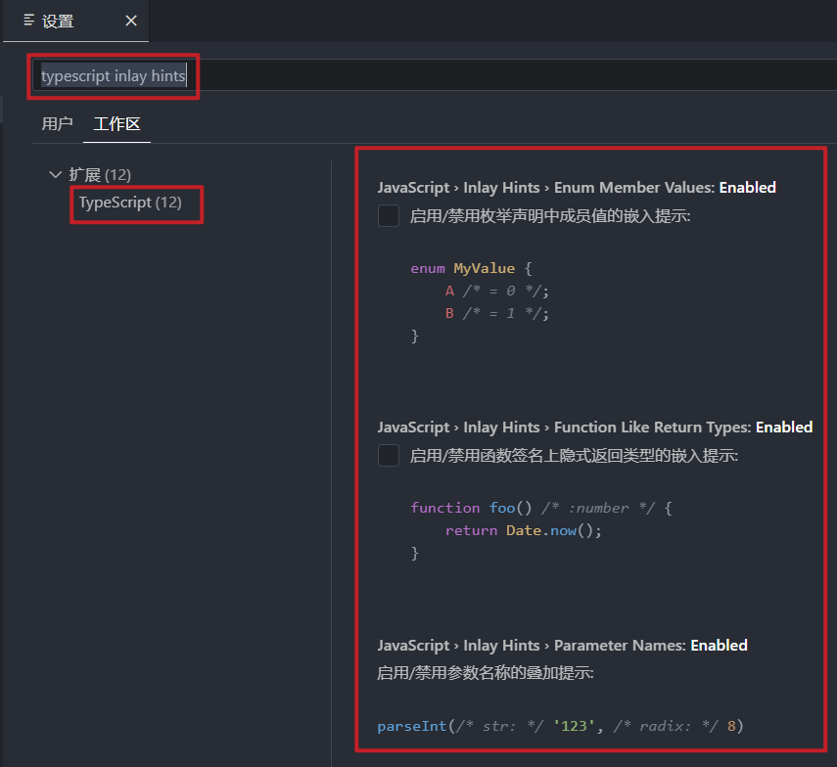The height and width of the screenshot is (767, 837).
Task: Click the 启用/禁用函数签名上隐式返回类型 description
Action: pyautogui.click(x=574, y=456)
